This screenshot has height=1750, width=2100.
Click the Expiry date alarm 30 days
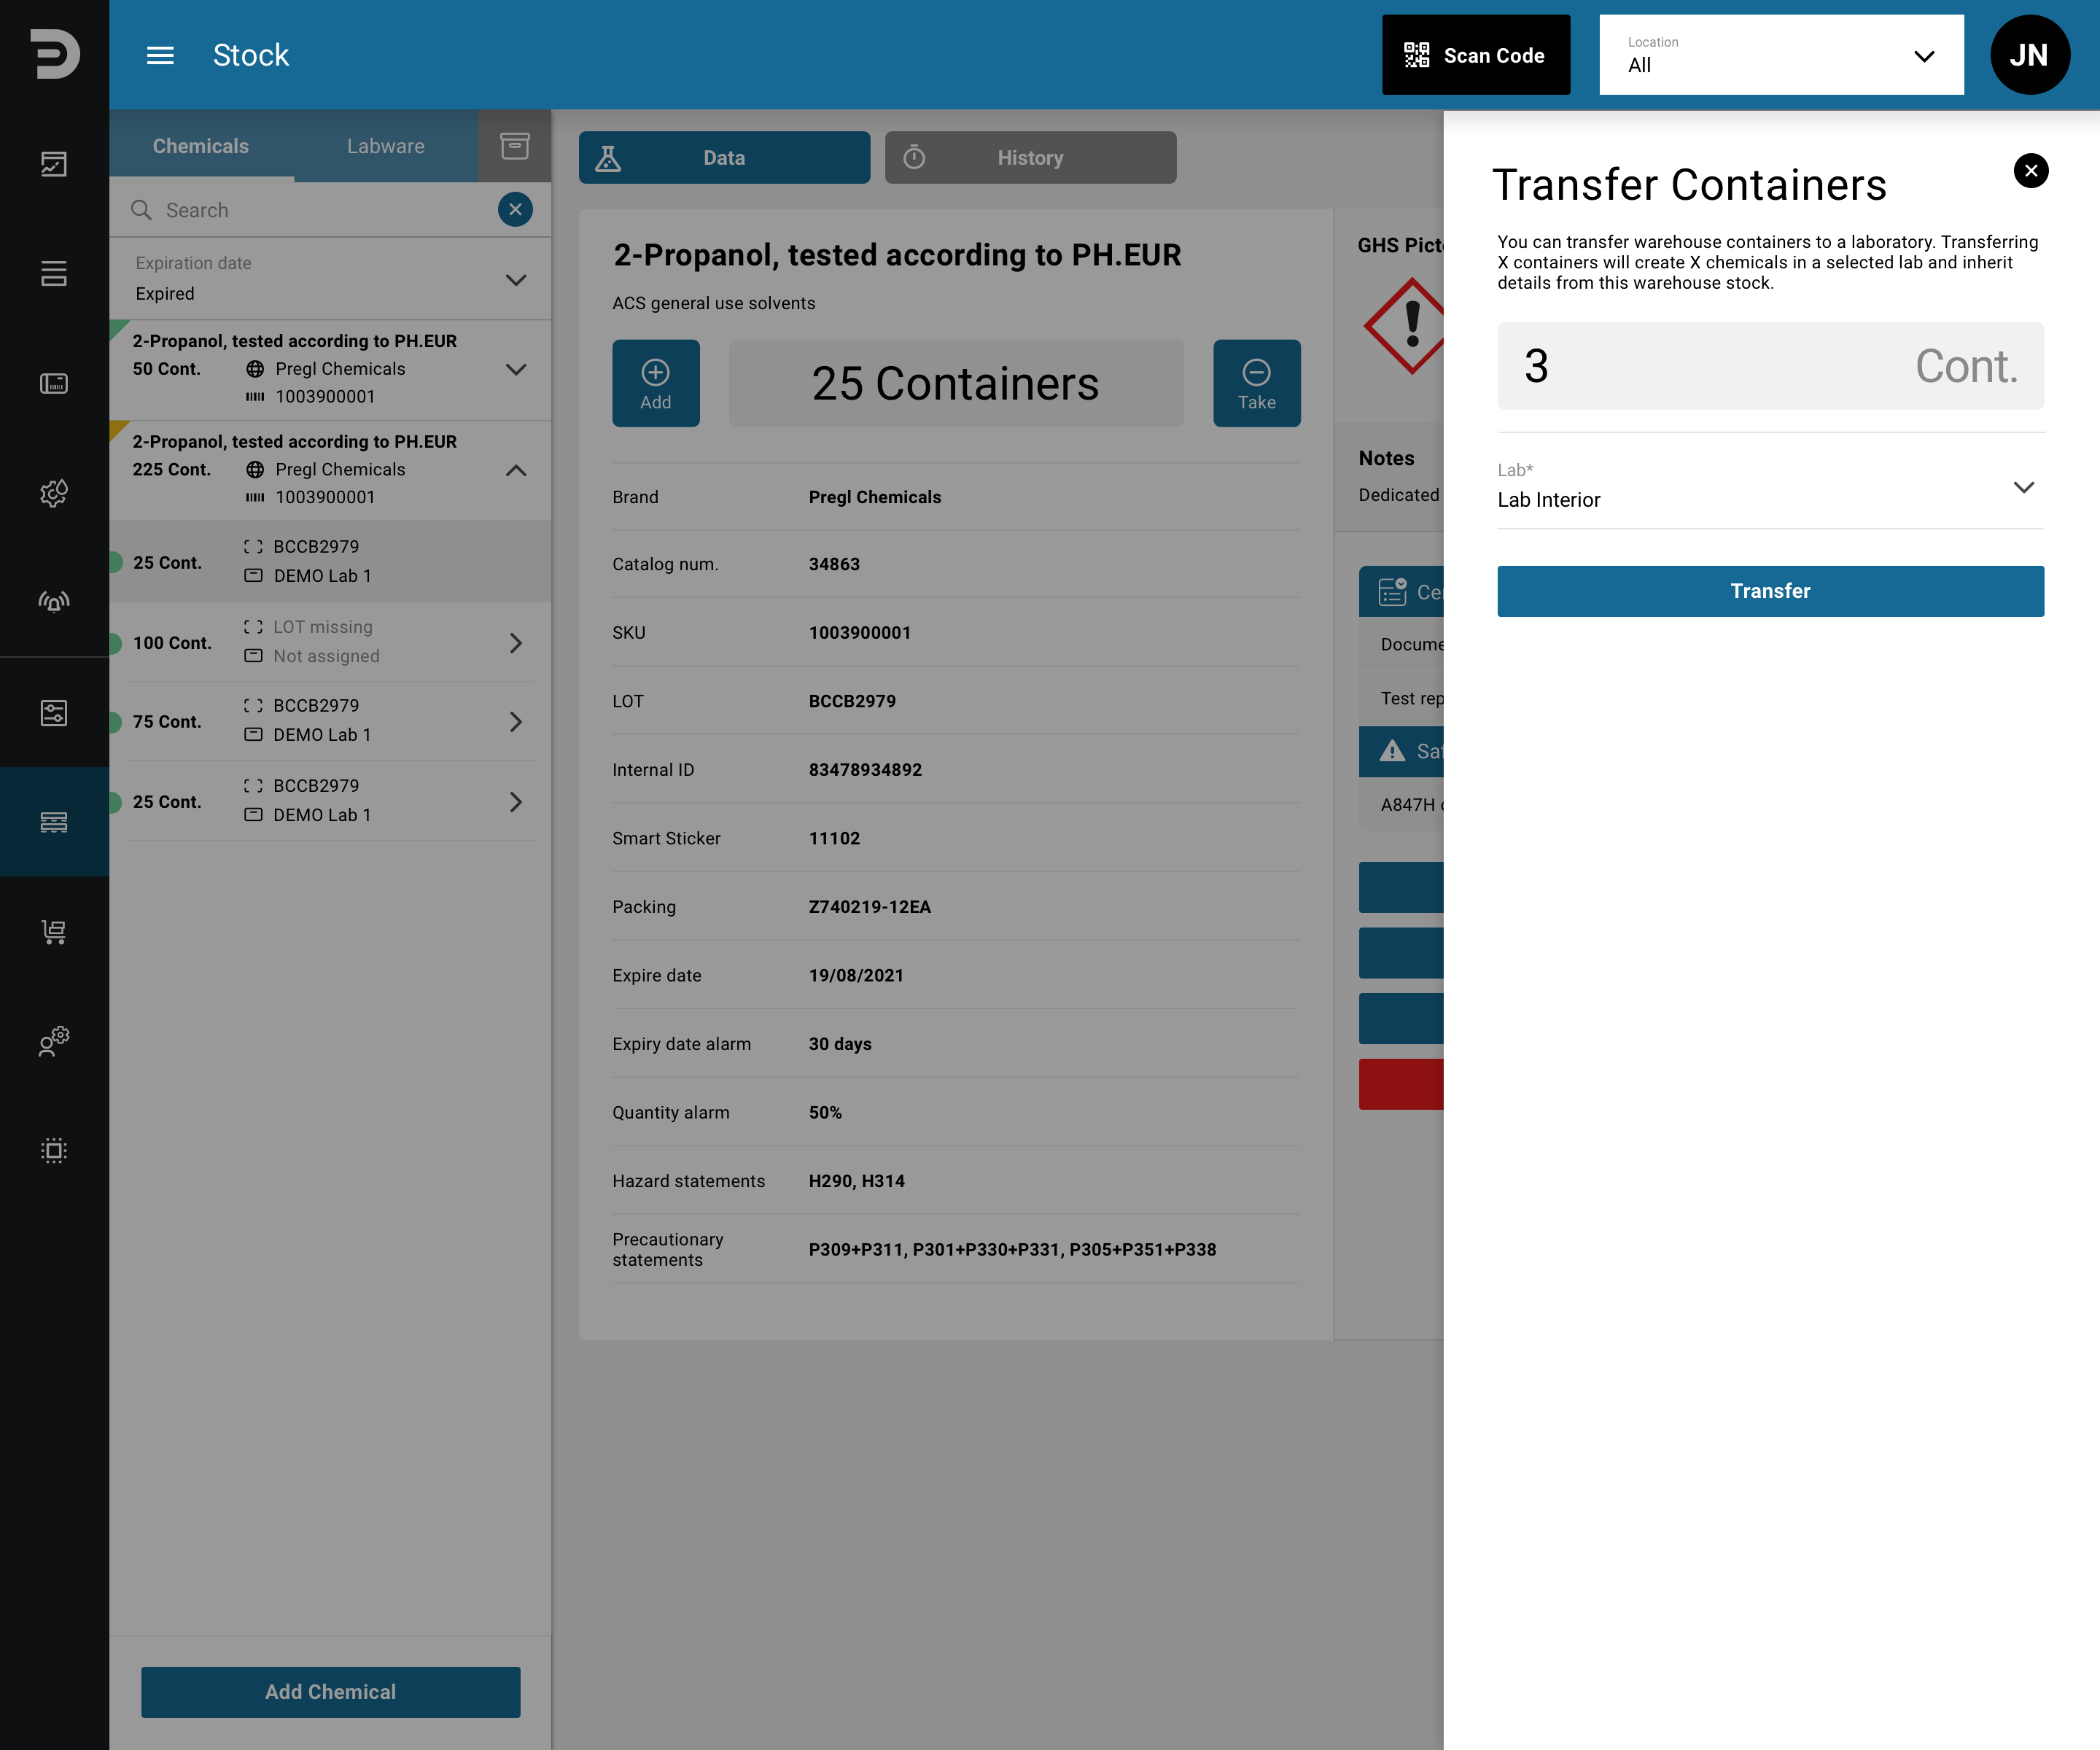tap(840, 1044)
